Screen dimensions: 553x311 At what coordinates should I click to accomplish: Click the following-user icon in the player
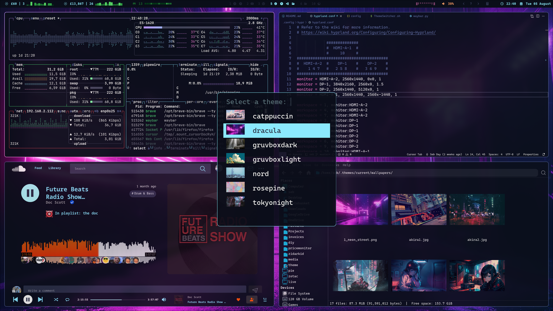coord(252,300)
